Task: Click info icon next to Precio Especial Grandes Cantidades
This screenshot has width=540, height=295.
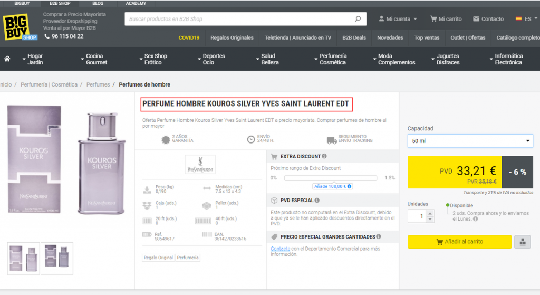Action: point(379,237)
